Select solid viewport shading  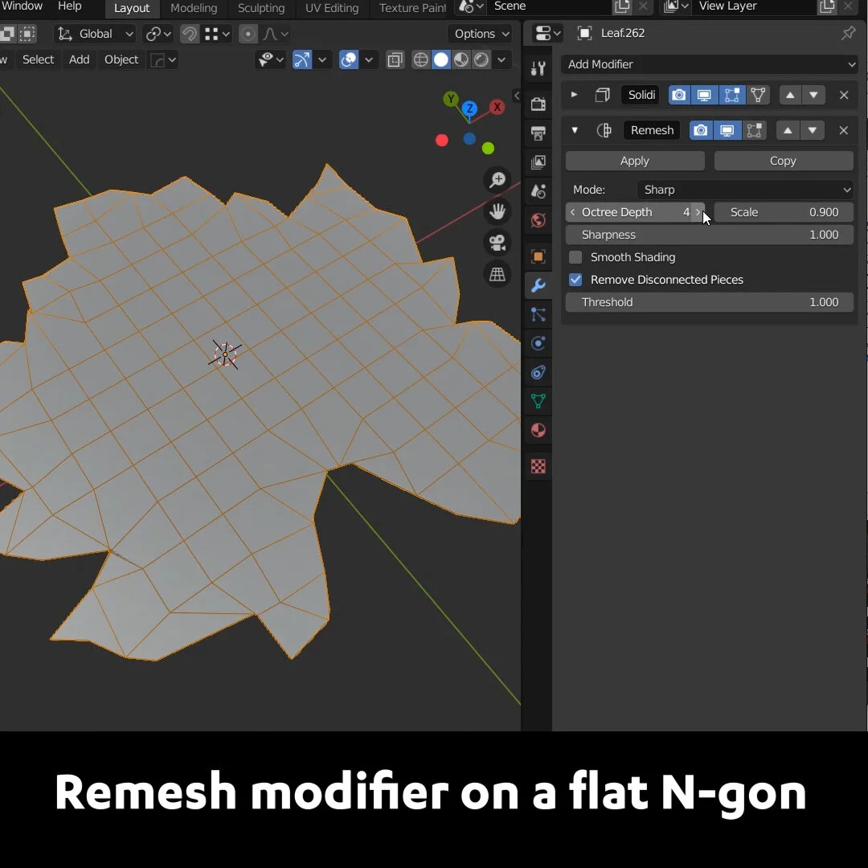point(441,59)
